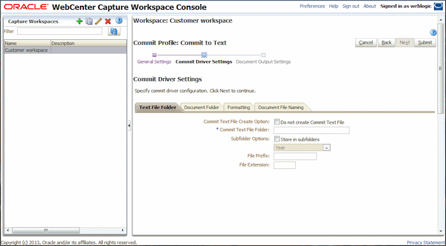Click the right pane vertical scrollbar
This screenshot has height=246, width=446.
(x=440, y=68)
